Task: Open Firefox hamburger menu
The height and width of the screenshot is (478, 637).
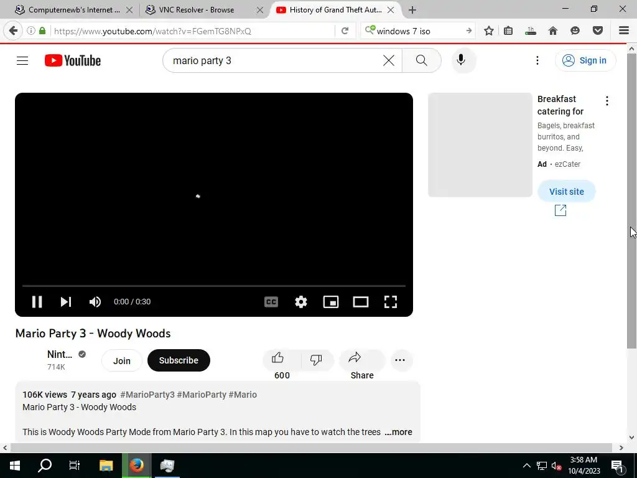Action: [x=624, y=30]
